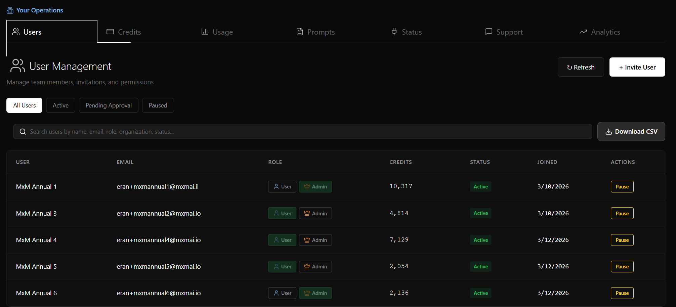Go to the Prompts tab

[315, 32]
